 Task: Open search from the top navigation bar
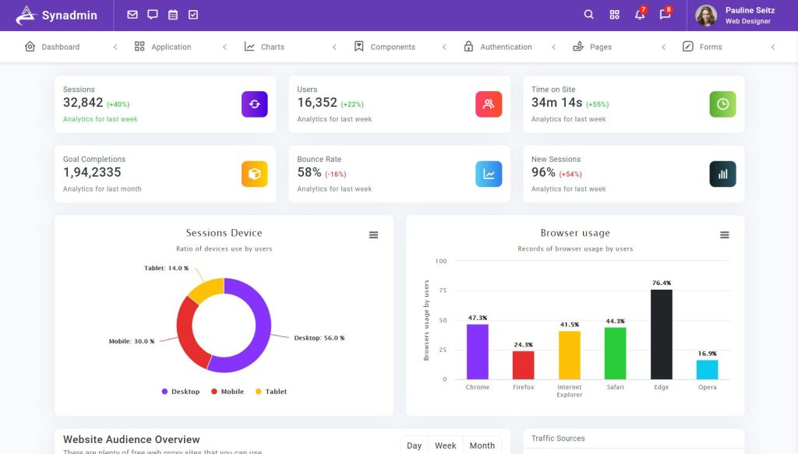[589, 14]
